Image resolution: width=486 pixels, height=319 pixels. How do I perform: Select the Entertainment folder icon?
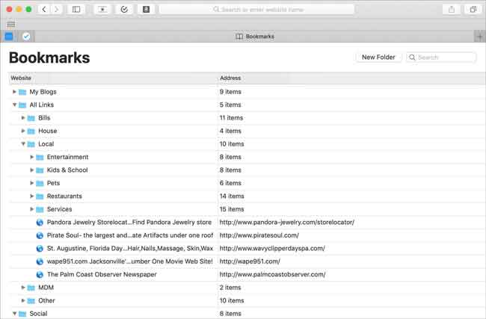click(40, 158)
